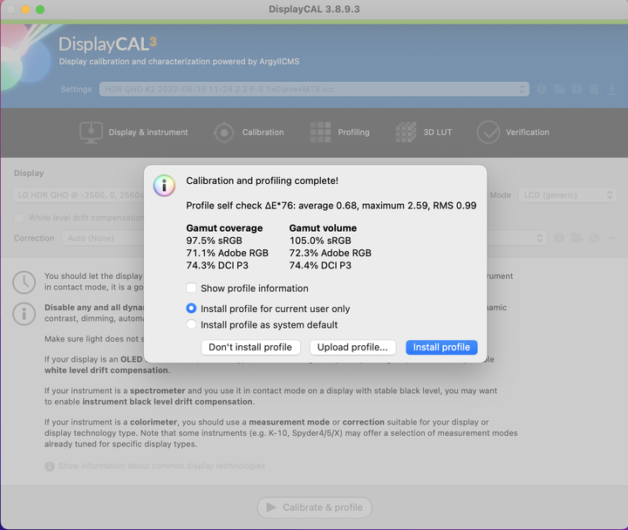Click the Calibrate & profile button
The image size is (628, 530).
pos(314,507)
